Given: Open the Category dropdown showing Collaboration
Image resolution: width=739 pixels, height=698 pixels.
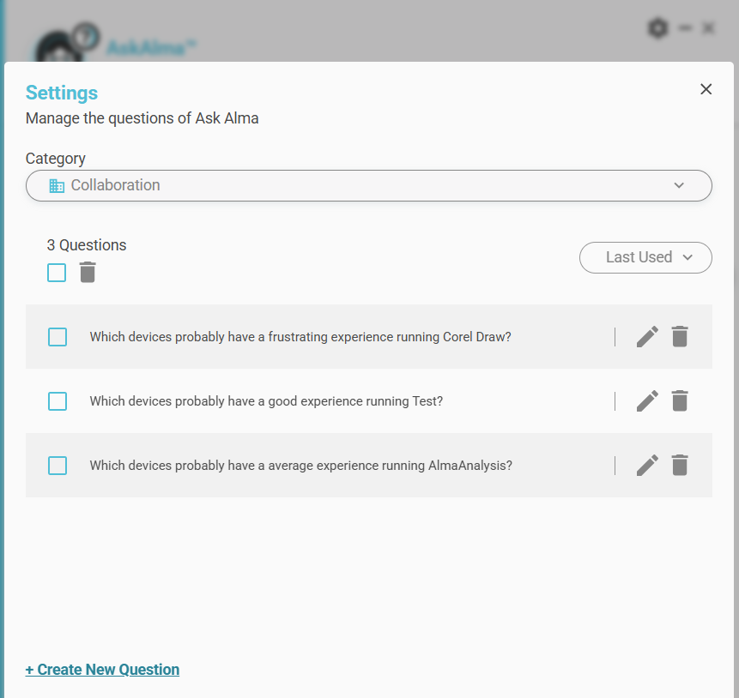Looking at the screenshot, I should coord(369,186).
